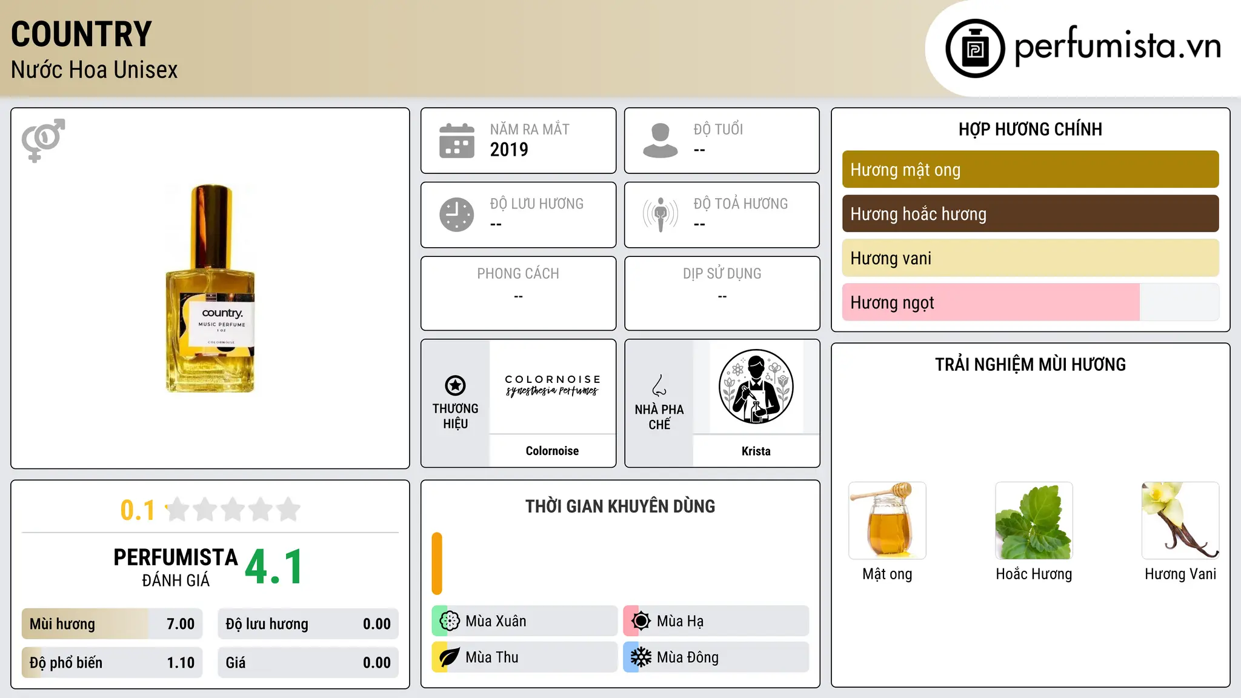Click the calendar icon beside Năm ra mắt
The height and width of the screenshot is (698, 1241).
[x=457, y=141]
